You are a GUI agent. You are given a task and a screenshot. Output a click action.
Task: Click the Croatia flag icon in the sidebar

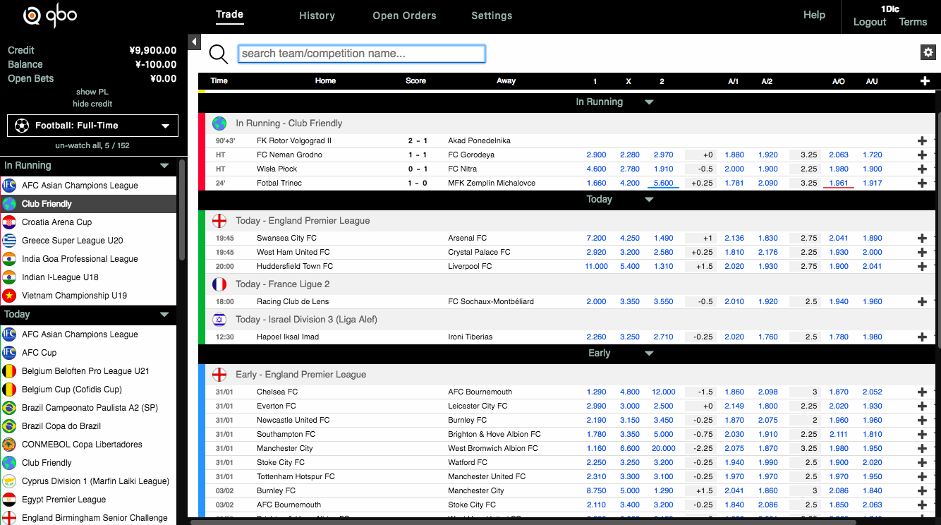point(9,222)
